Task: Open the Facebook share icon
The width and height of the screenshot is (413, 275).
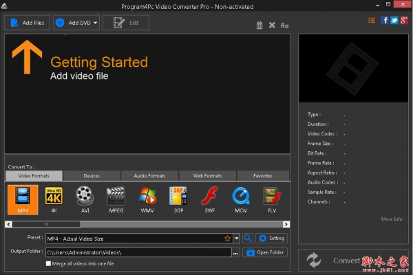Action: coord(385,20)
